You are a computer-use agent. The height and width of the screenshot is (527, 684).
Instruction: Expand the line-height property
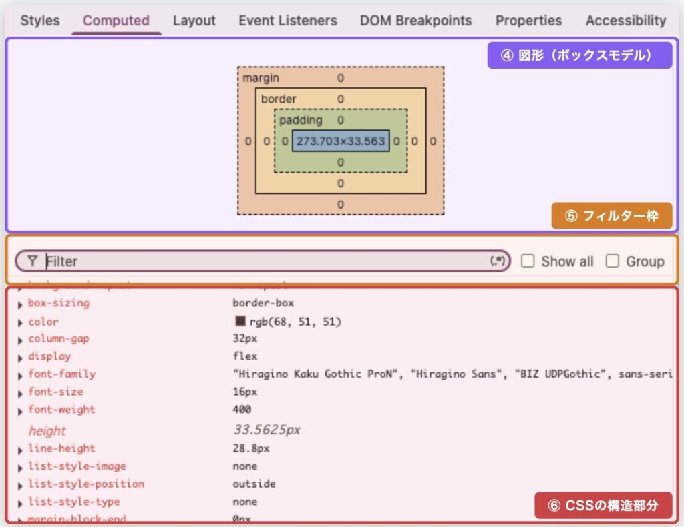point(20,450)
